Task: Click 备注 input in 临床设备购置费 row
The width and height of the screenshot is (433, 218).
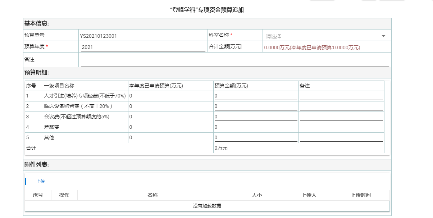Action: pos(341,106)
